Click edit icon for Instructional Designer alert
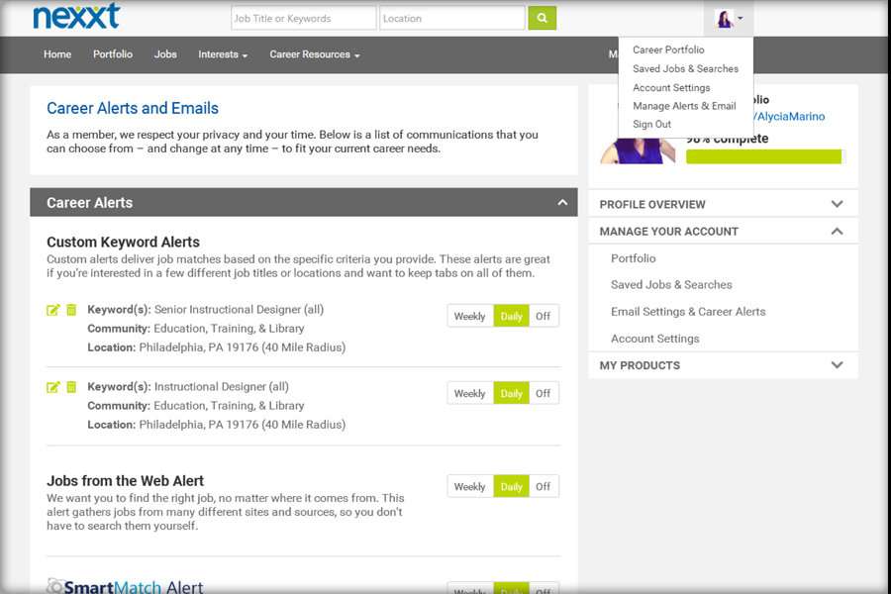Image resolution: width=891 pixels, height=594 pixels. [53, 387]
